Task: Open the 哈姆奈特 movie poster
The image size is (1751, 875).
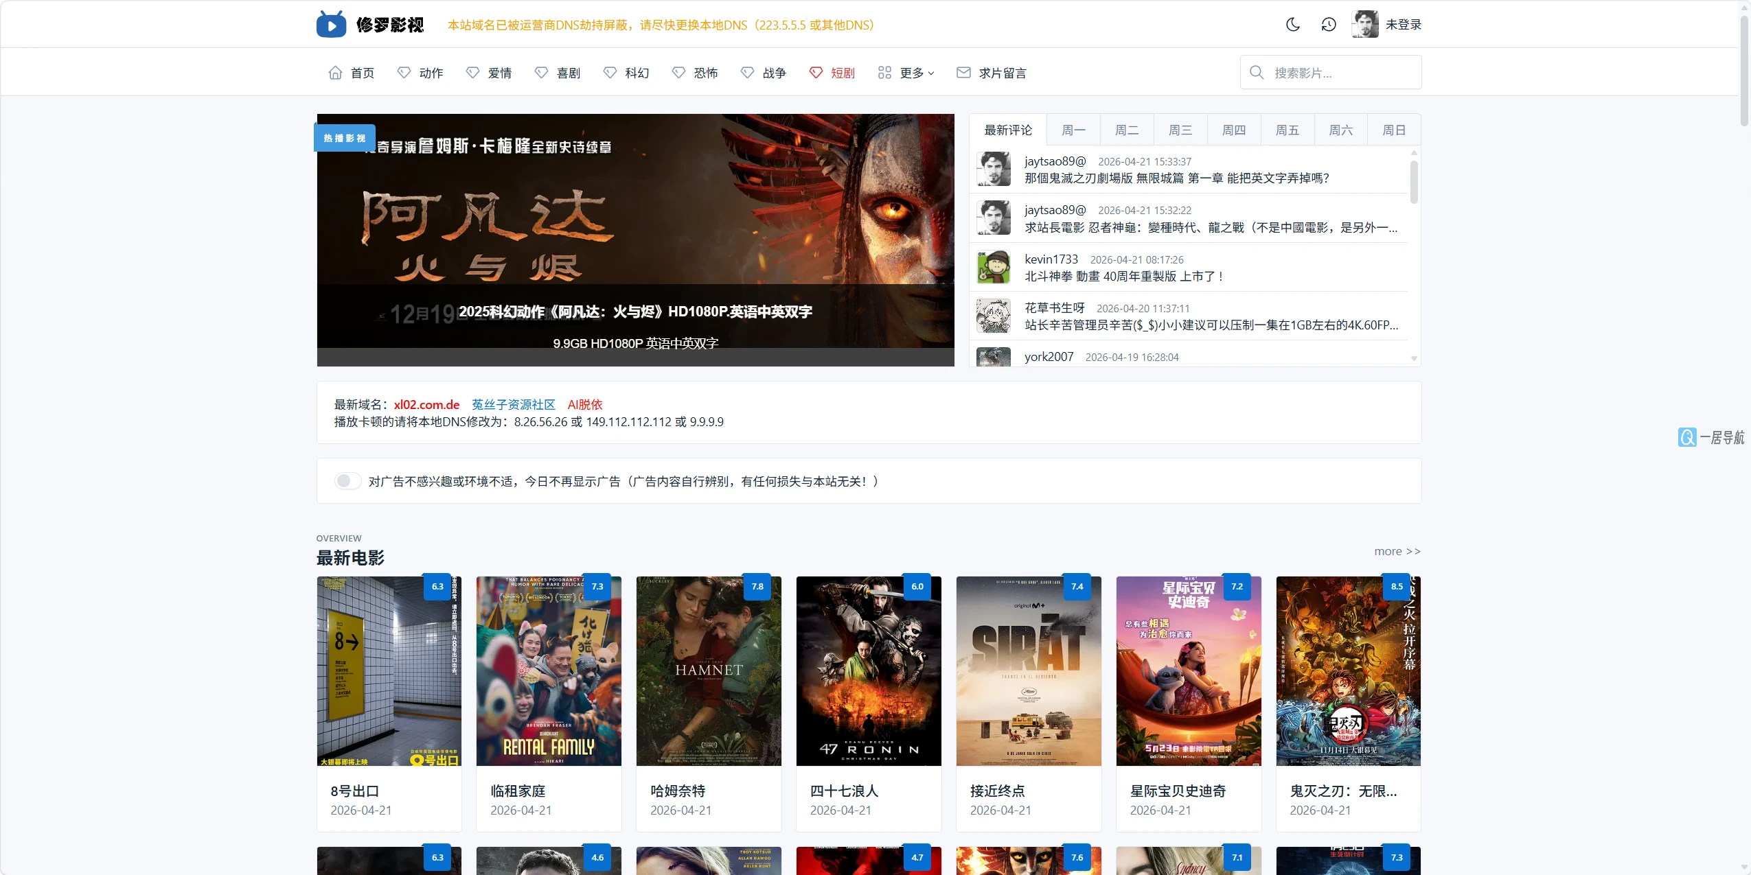Action: (707, 671)
